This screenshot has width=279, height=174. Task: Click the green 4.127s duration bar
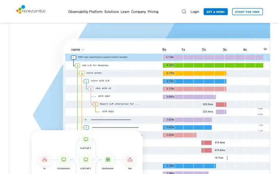pos(213,65)
